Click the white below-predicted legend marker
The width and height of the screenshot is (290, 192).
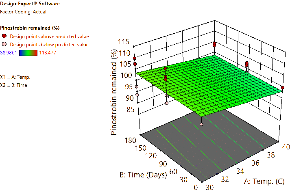coord(4,44)
